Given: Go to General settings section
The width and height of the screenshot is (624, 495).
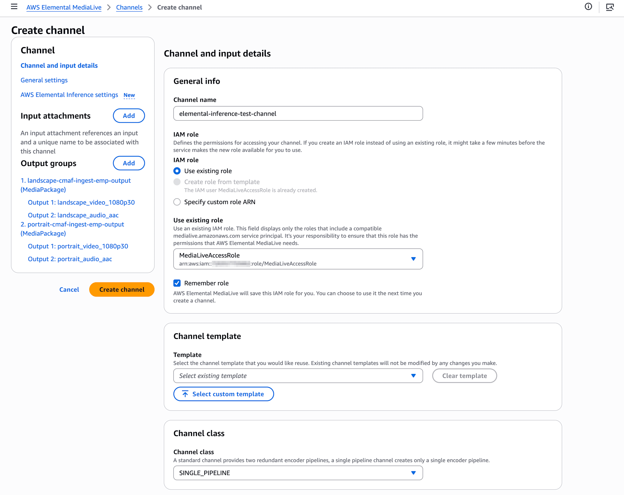Looking at the screenshot, I should tap(44, 80).
